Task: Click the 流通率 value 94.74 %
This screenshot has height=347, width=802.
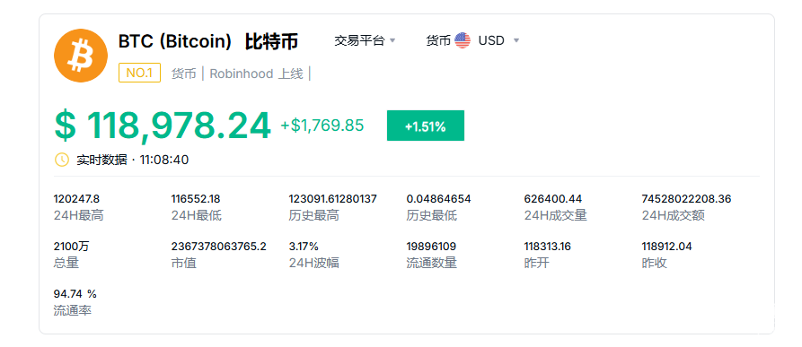Action: point(75,294)
